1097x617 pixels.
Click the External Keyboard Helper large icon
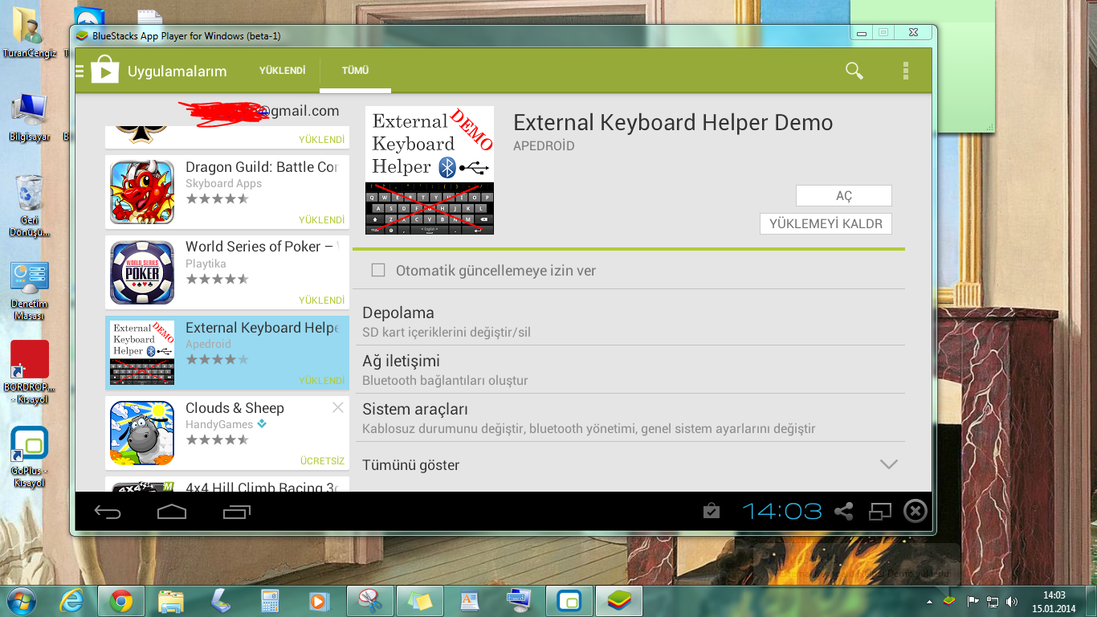point(430,170)
